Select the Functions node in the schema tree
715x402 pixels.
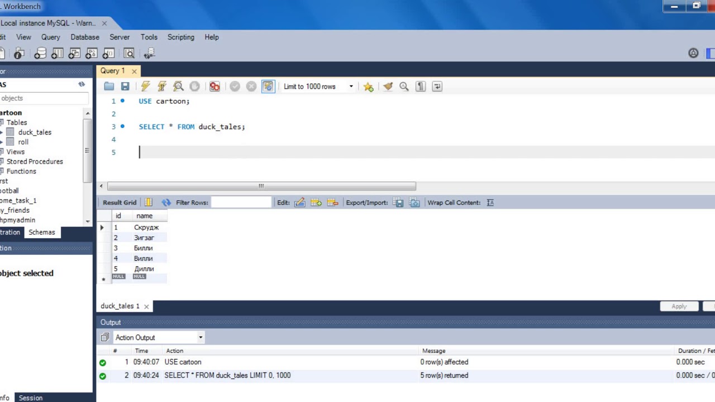click(21, 171)
